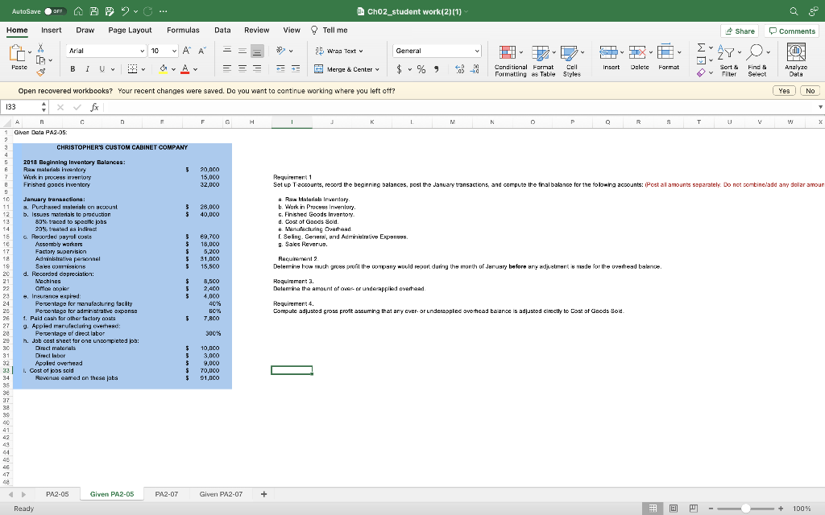Screen dimensions: 825x515
Task: Click the Paste clipboard icon
Action: (x=17, y=52)
